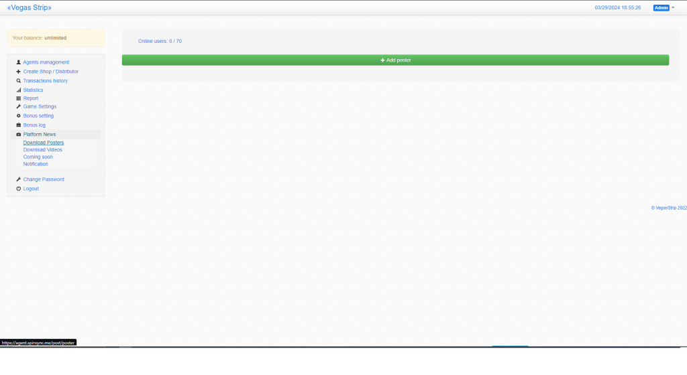
Task: Click the briefcase icon beside Bonus log
Action: [18, 125]
